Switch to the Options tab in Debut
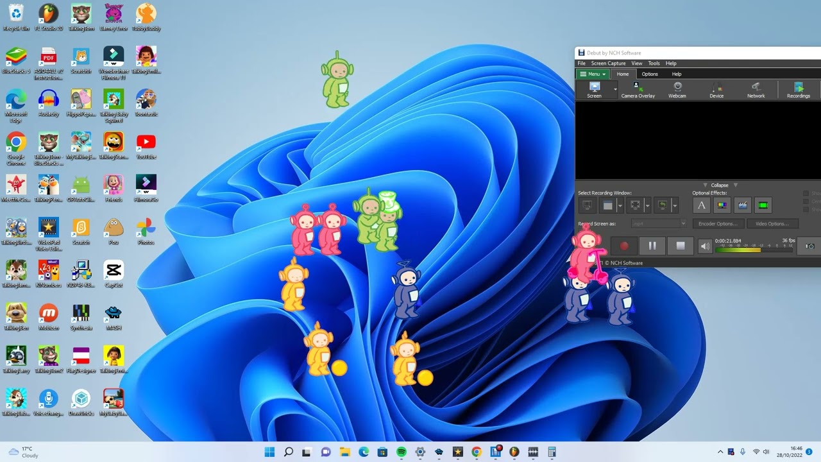The image size is (821, 462). [650, 74]
